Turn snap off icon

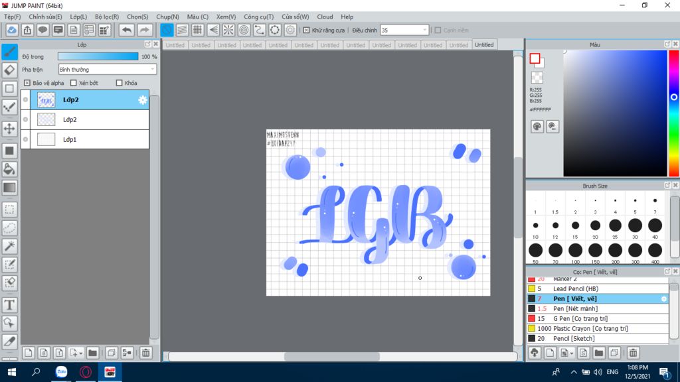click(167, 30)
